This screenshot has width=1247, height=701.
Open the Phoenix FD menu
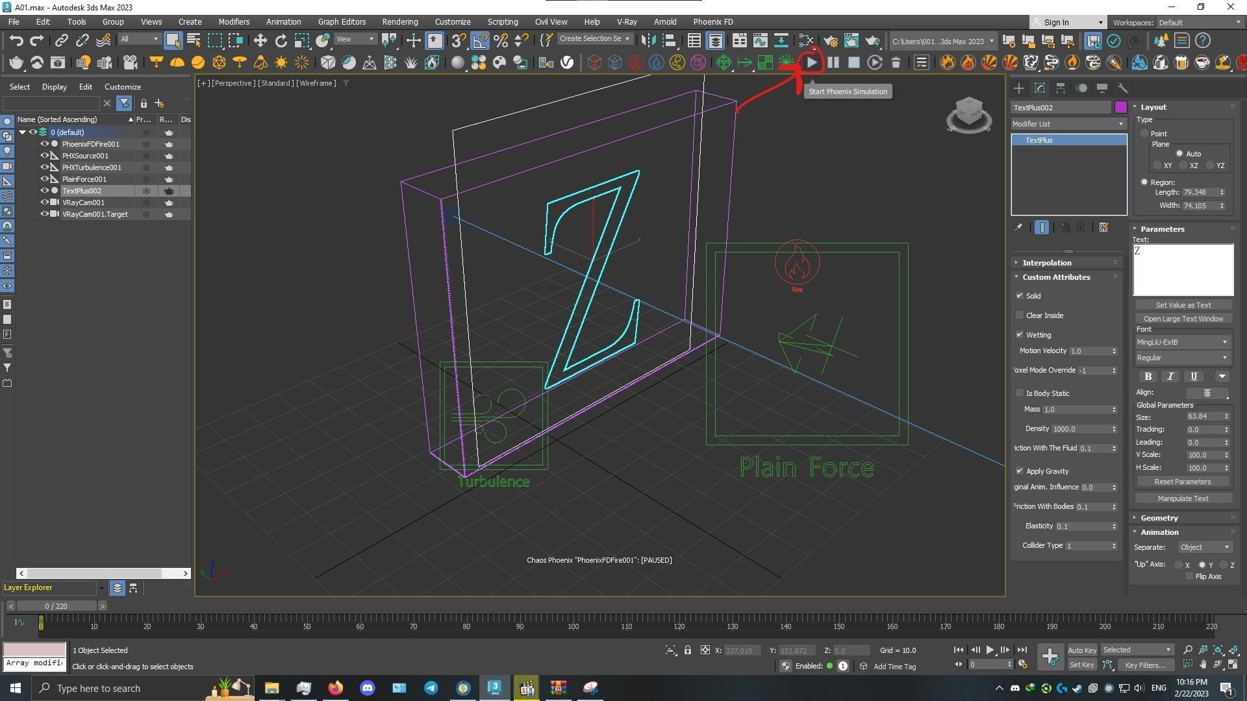click(712, 21)
